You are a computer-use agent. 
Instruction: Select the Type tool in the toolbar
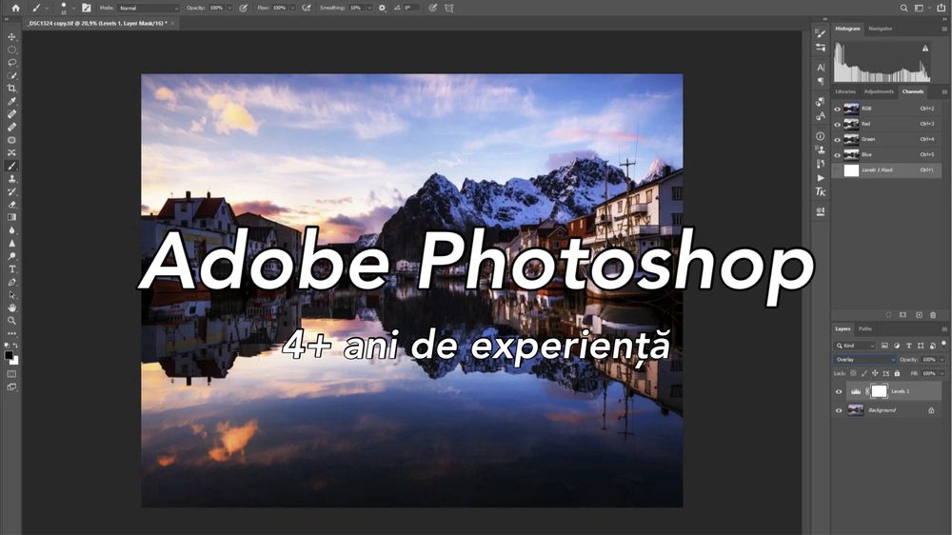(11, 269)
